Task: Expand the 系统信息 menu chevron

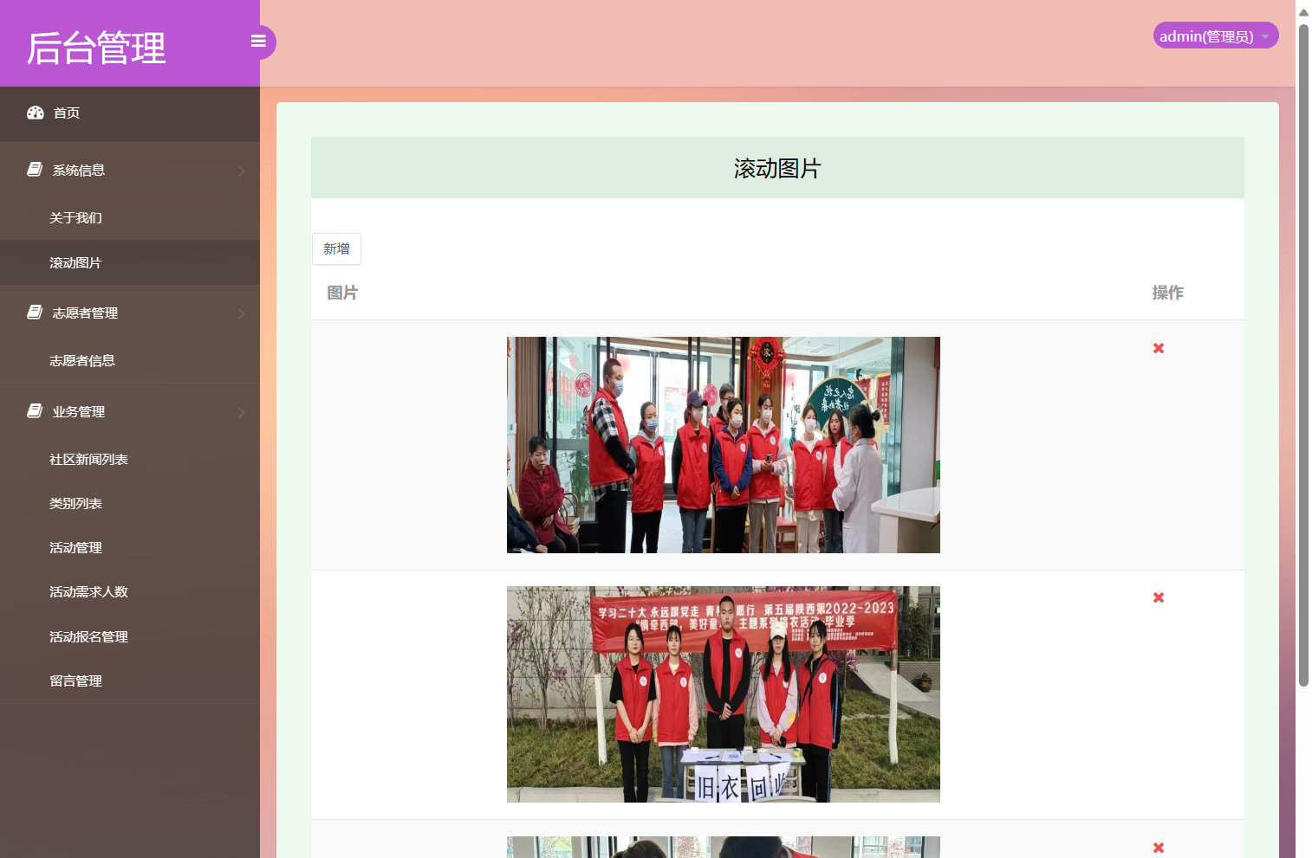Action: click(242, 171)
